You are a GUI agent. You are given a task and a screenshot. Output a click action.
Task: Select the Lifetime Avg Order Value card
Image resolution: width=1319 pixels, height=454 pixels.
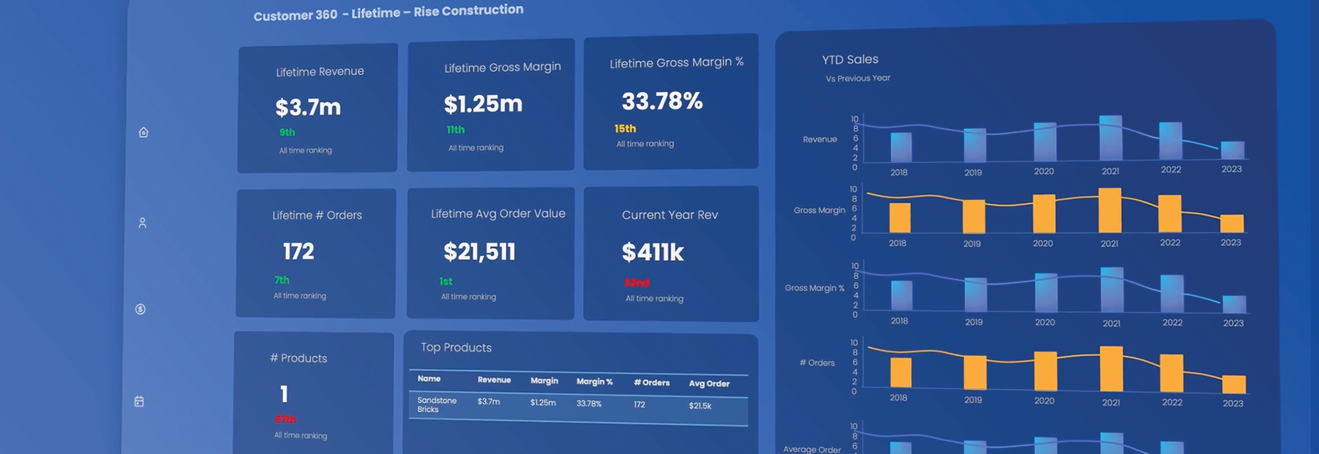tap(491, 253)
